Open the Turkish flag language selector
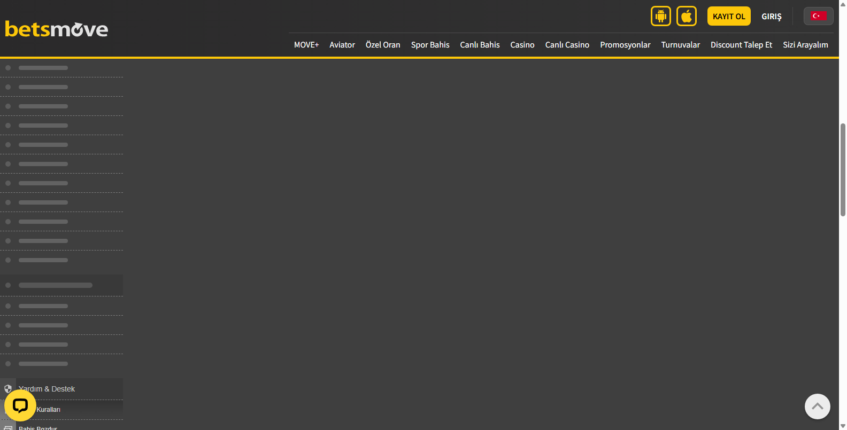847x430 pixels. click(x=818, y=16)
